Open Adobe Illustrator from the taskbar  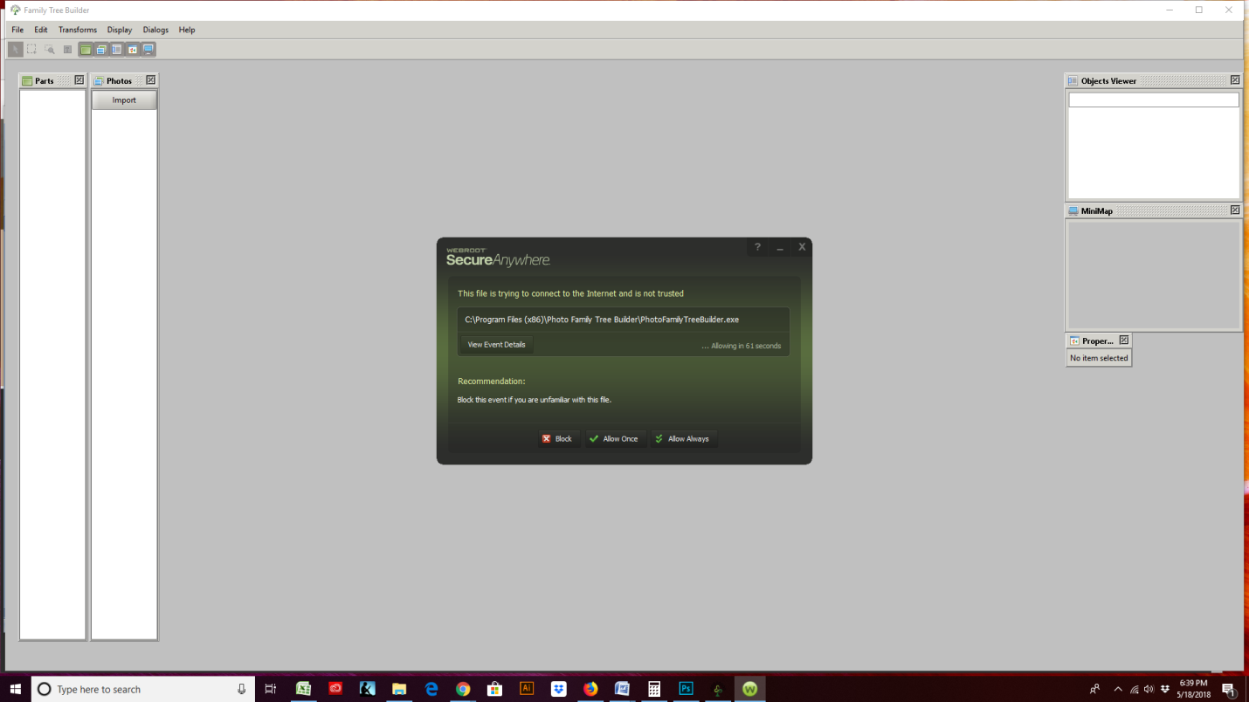tap(527, 689)
